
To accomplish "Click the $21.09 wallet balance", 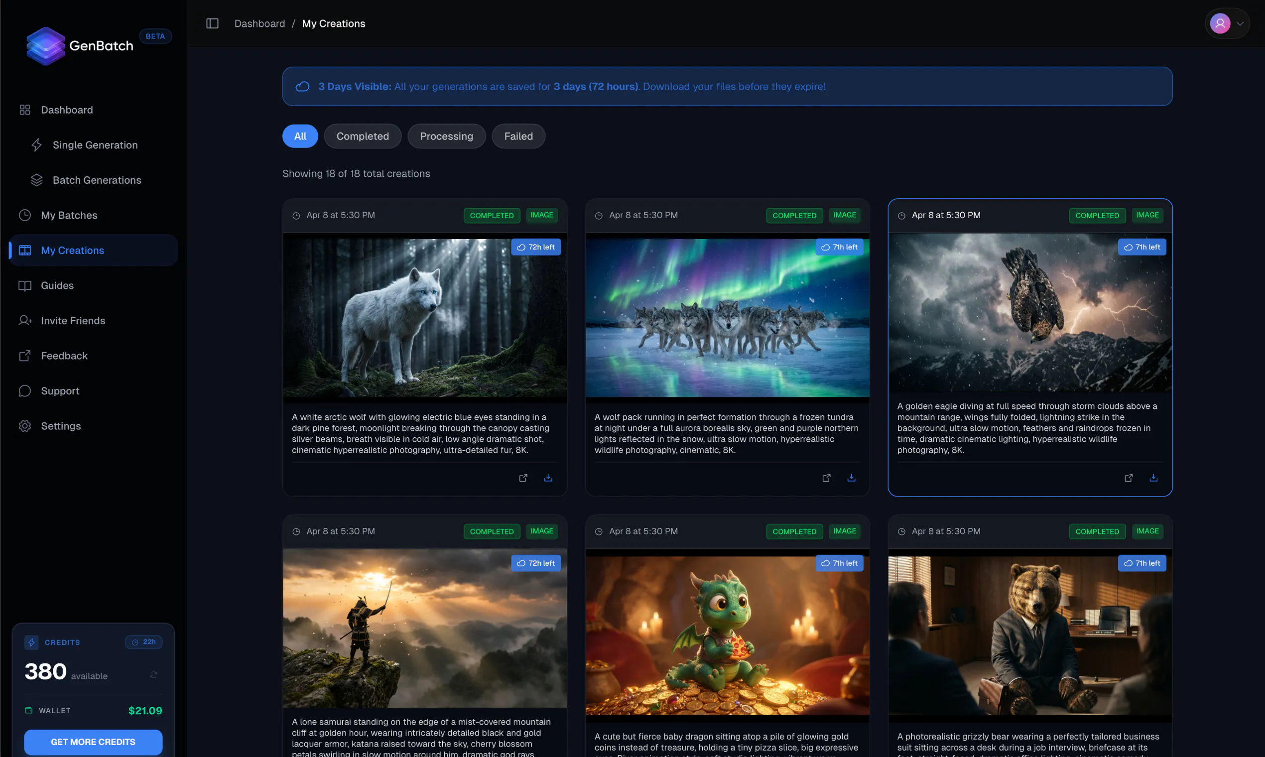I will pos(145,711).
